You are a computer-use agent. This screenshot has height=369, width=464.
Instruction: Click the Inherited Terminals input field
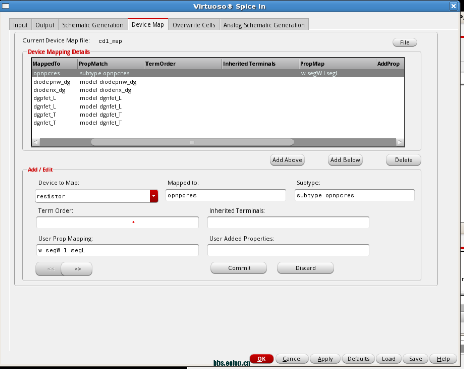click(x=288, y=222)
